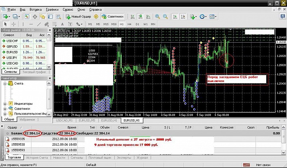
Task: Switch timeframe to M30
Action: click(114, 24)
